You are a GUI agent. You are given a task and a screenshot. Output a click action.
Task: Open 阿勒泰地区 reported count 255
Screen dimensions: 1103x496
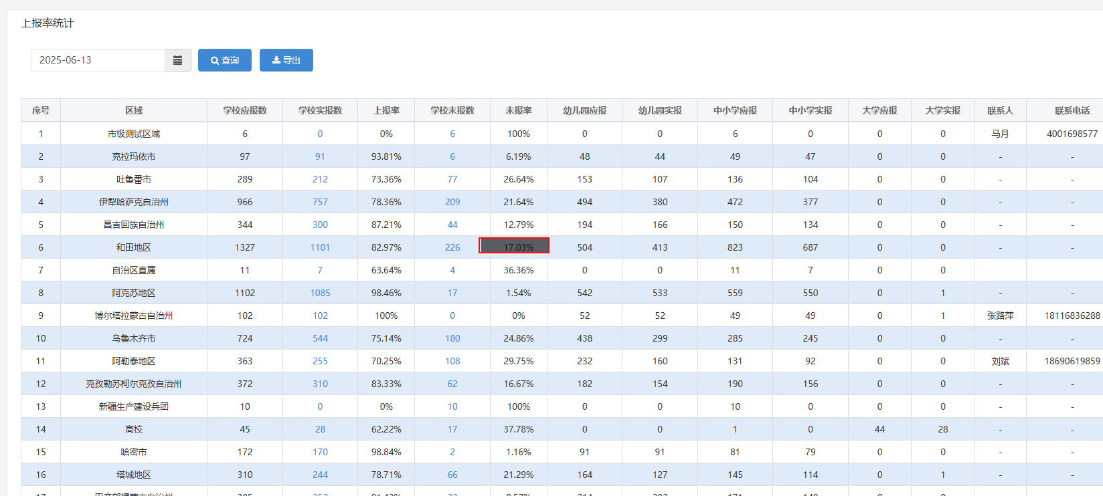[x=320, y=361]
